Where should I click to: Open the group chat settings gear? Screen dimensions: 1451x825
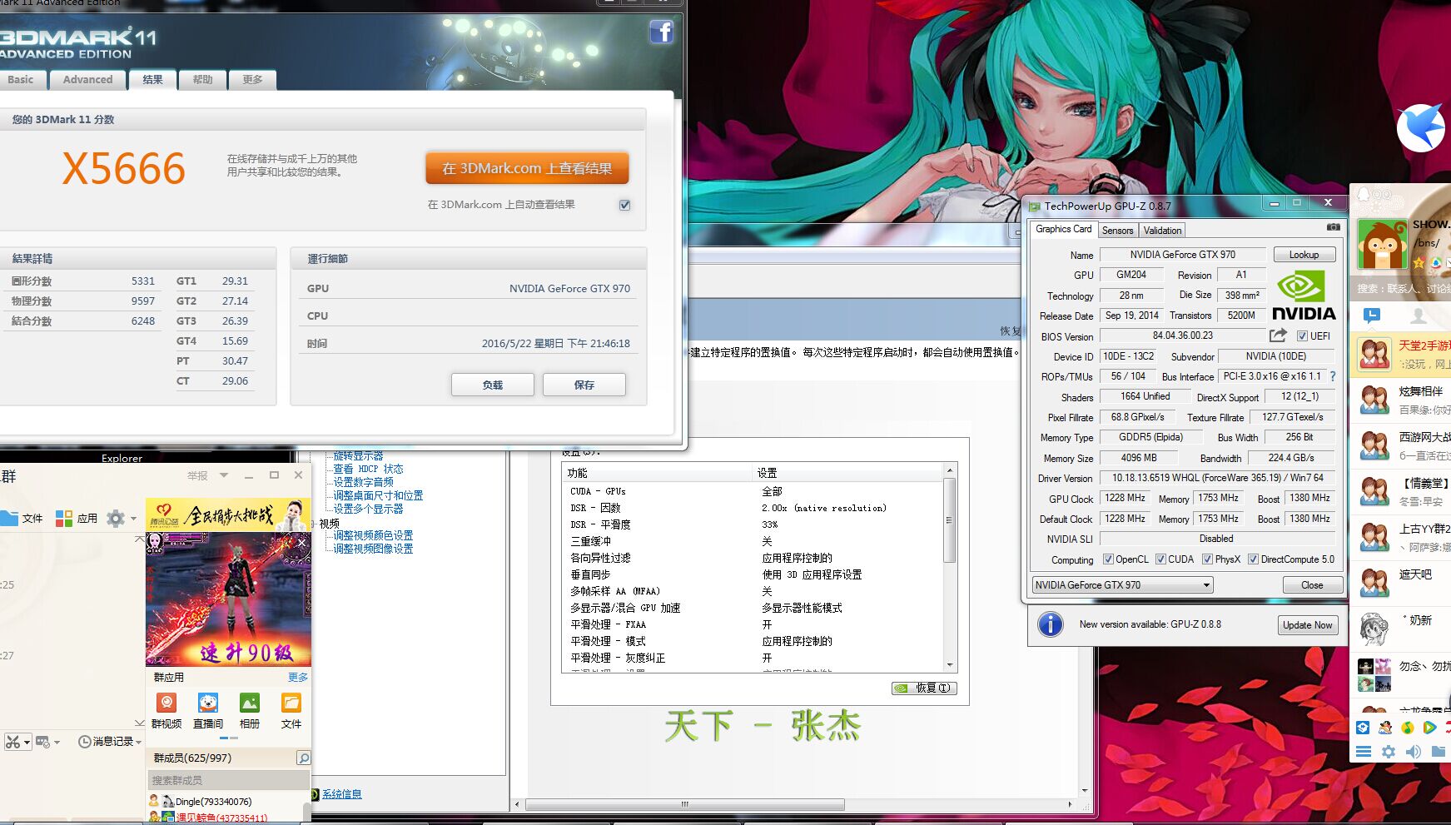coord(116,519)
